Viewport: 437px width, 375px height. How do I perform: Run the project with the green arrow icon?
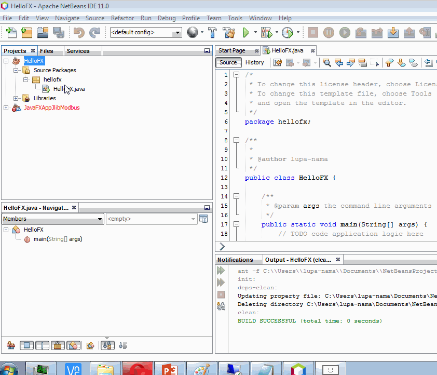[x=245, y=32]
